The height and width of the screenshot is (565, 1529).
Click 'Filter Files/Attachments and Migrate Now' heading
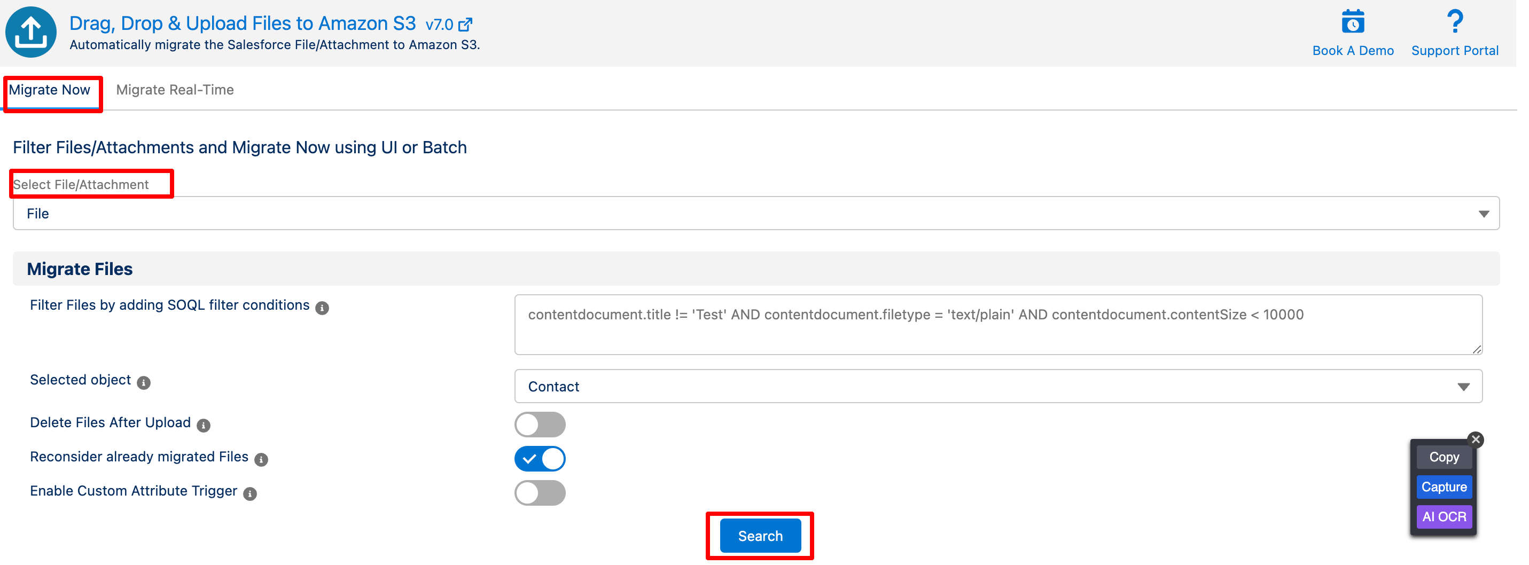pyautogui.click(x=240, y=148)
